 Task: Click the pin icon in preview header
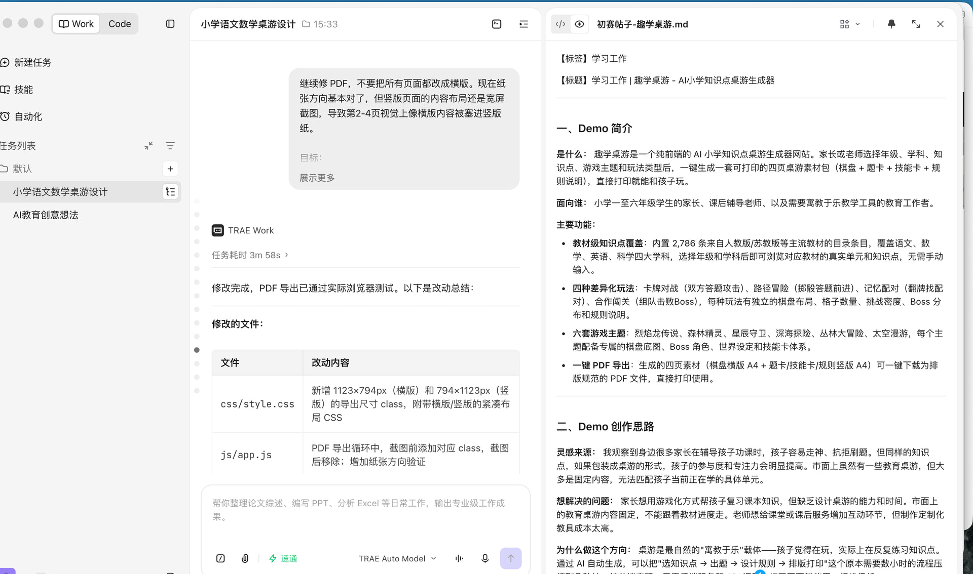[x=891, y=24]
